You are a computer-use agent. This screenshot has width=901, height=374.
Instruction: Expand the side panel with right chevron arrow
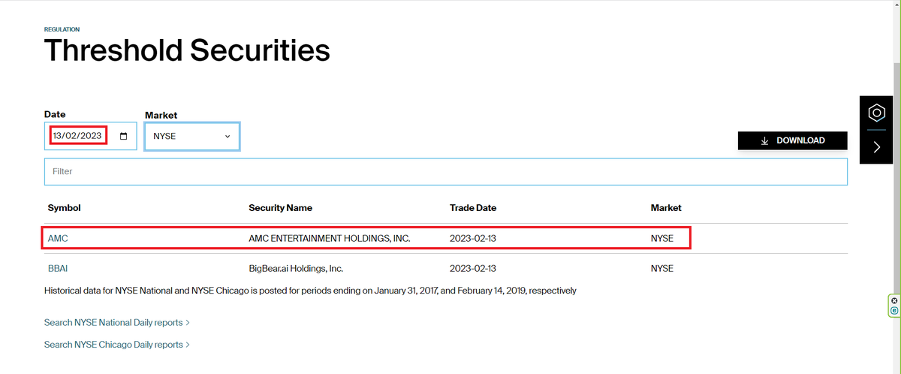pyautogui.click(x=876, y=147)
